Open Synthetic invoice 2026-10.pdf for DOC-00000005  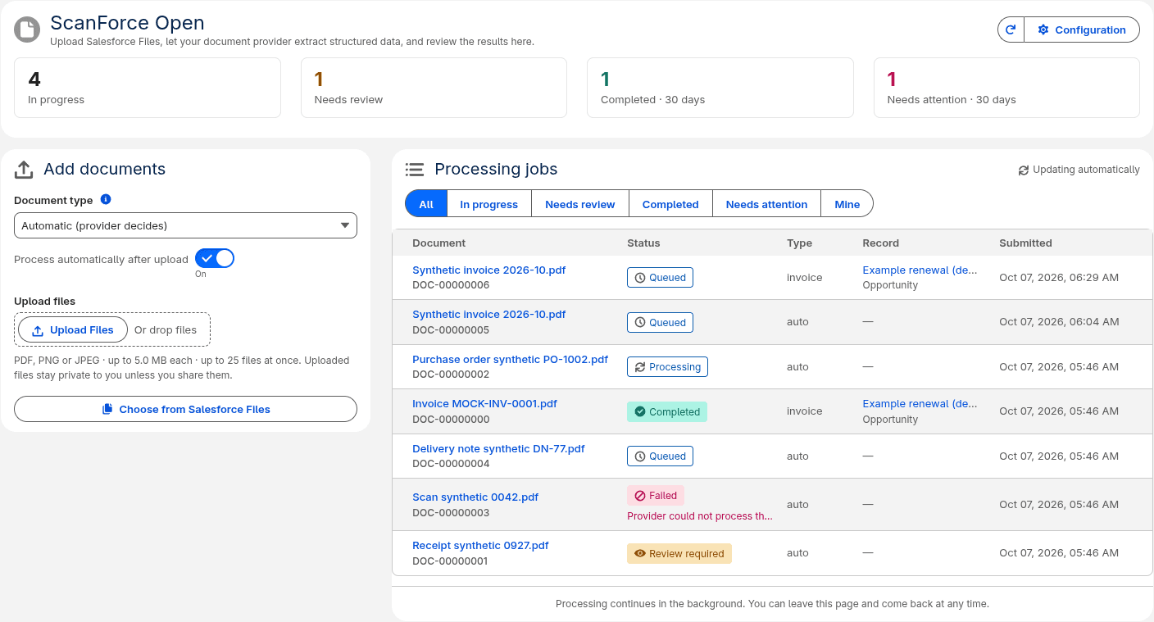tap(488, 314)
